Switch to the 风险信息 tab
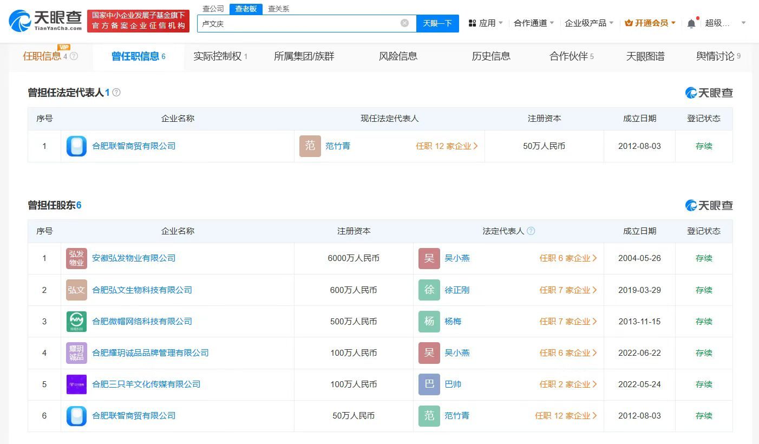 coord(398,56)
